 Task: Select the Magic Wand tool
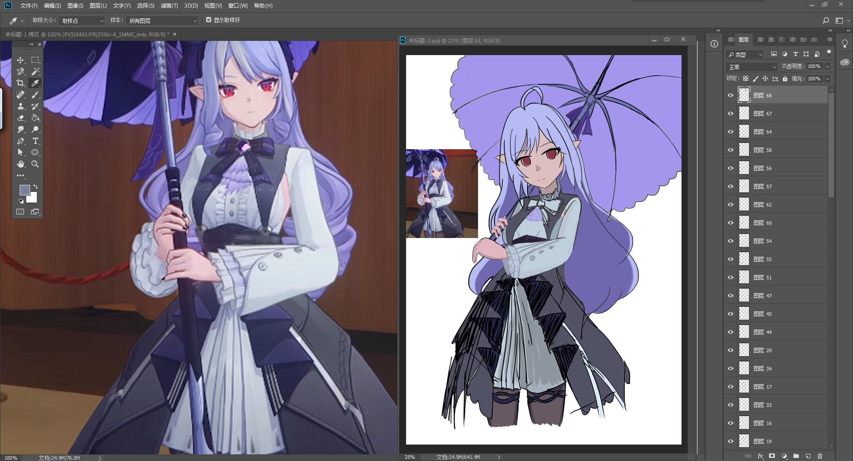[x=35, y=72]
